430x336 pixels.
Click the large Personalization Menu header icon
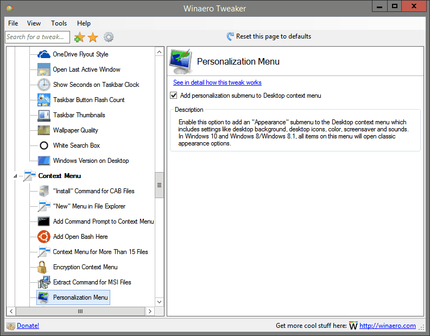(x=180, y=62)
